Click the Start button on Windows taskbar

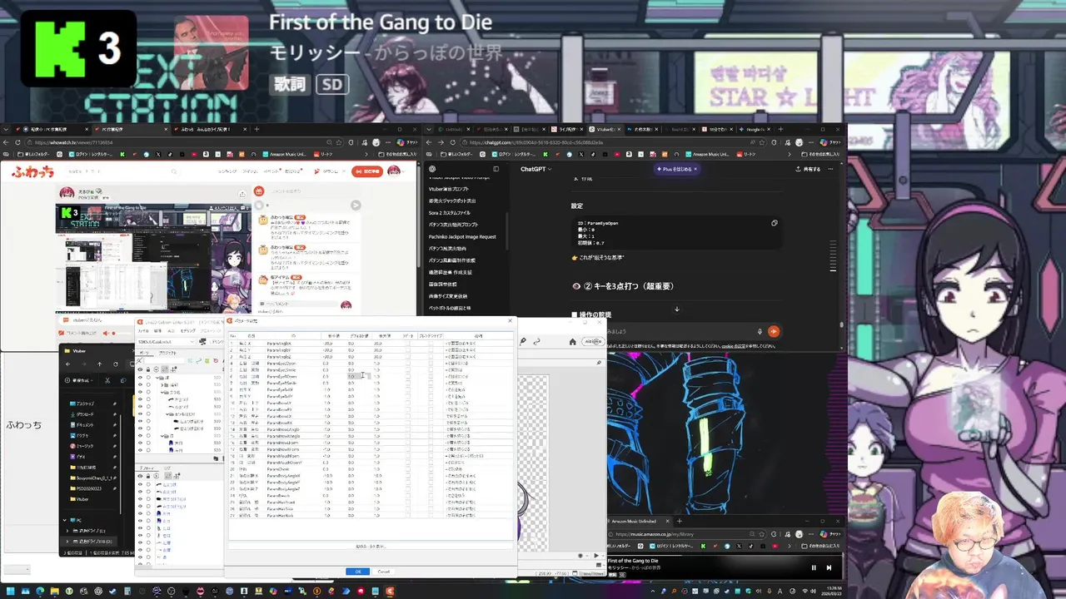coord(9,592)
